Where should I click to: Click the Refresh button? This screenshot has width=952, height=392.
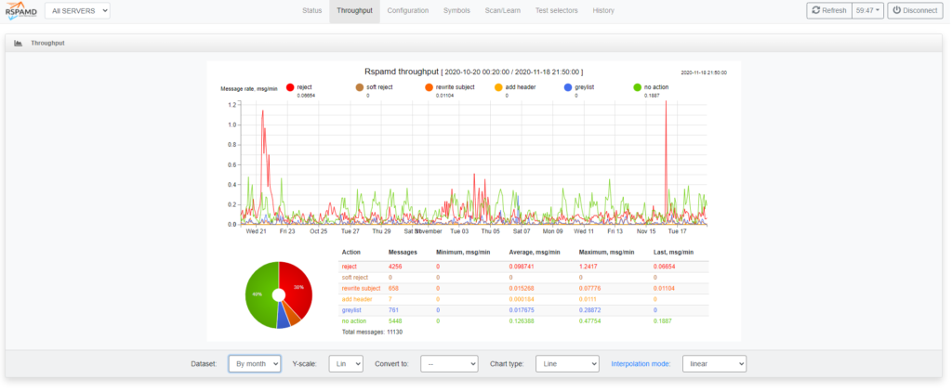829,10
